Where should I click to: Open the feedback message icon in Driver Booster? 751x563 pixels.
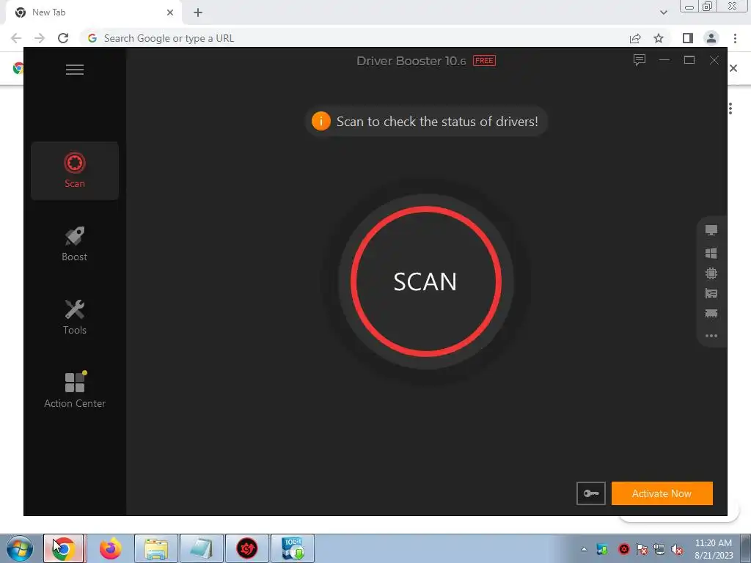click(x=640, y=60)
